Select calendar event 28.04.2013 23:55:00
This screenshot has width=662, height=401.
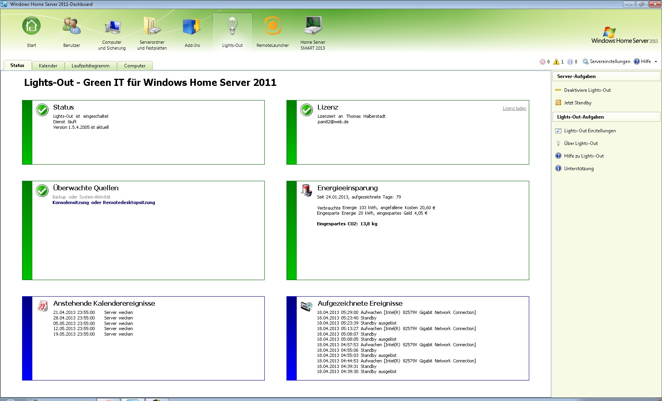tap(93, 318)
